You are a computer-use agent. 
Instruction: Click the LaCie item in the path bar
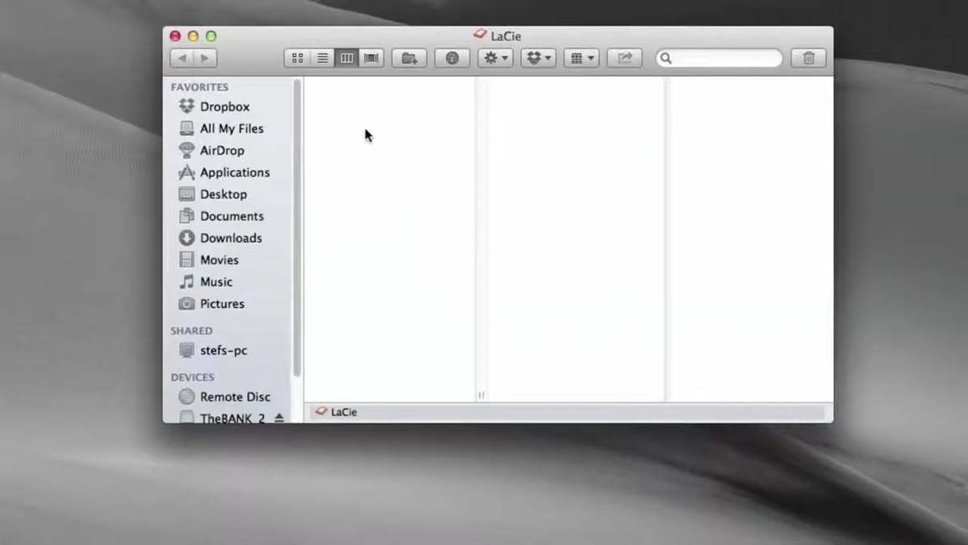[x=336, y=412]
